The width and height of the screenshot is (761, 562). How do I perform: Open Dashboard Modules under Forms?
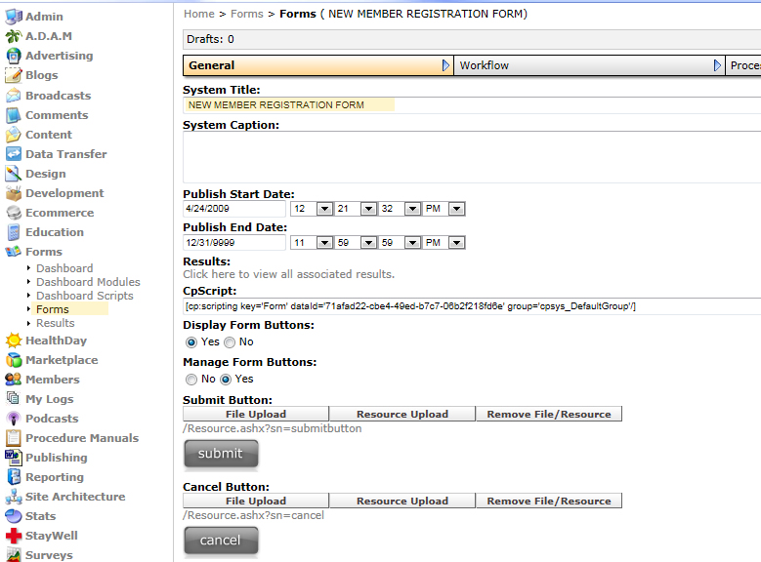[88, 282]
